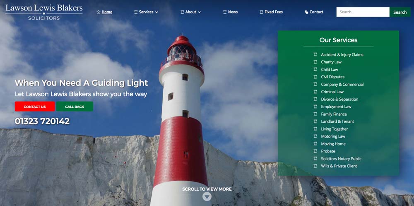Viewport: 414px width, 206px height.
Task: Click the scroll icon beside News
Action: coord(225,12)
